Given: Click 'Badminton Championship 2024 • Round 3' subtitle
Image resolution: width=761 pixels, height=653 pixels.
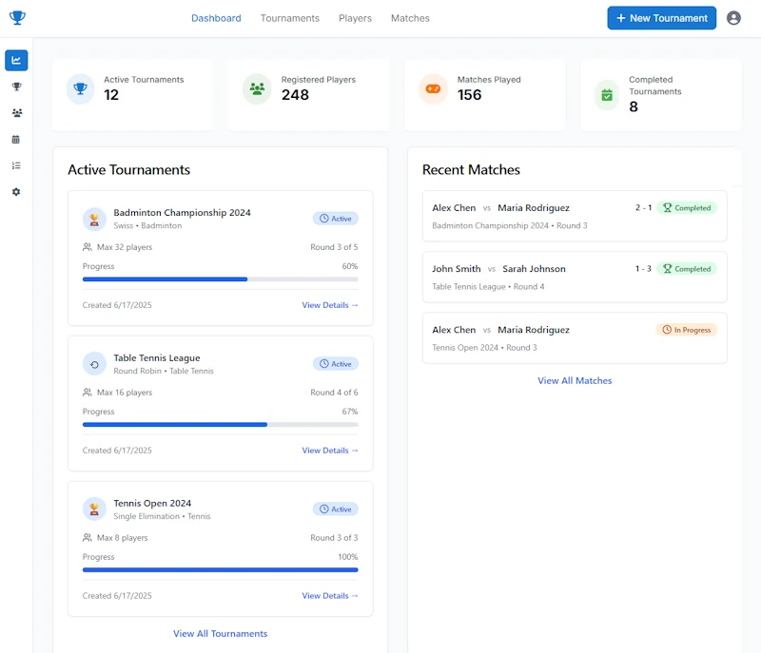Looking at the screenshot, I should pyautogui.click(x=510, y=226).
